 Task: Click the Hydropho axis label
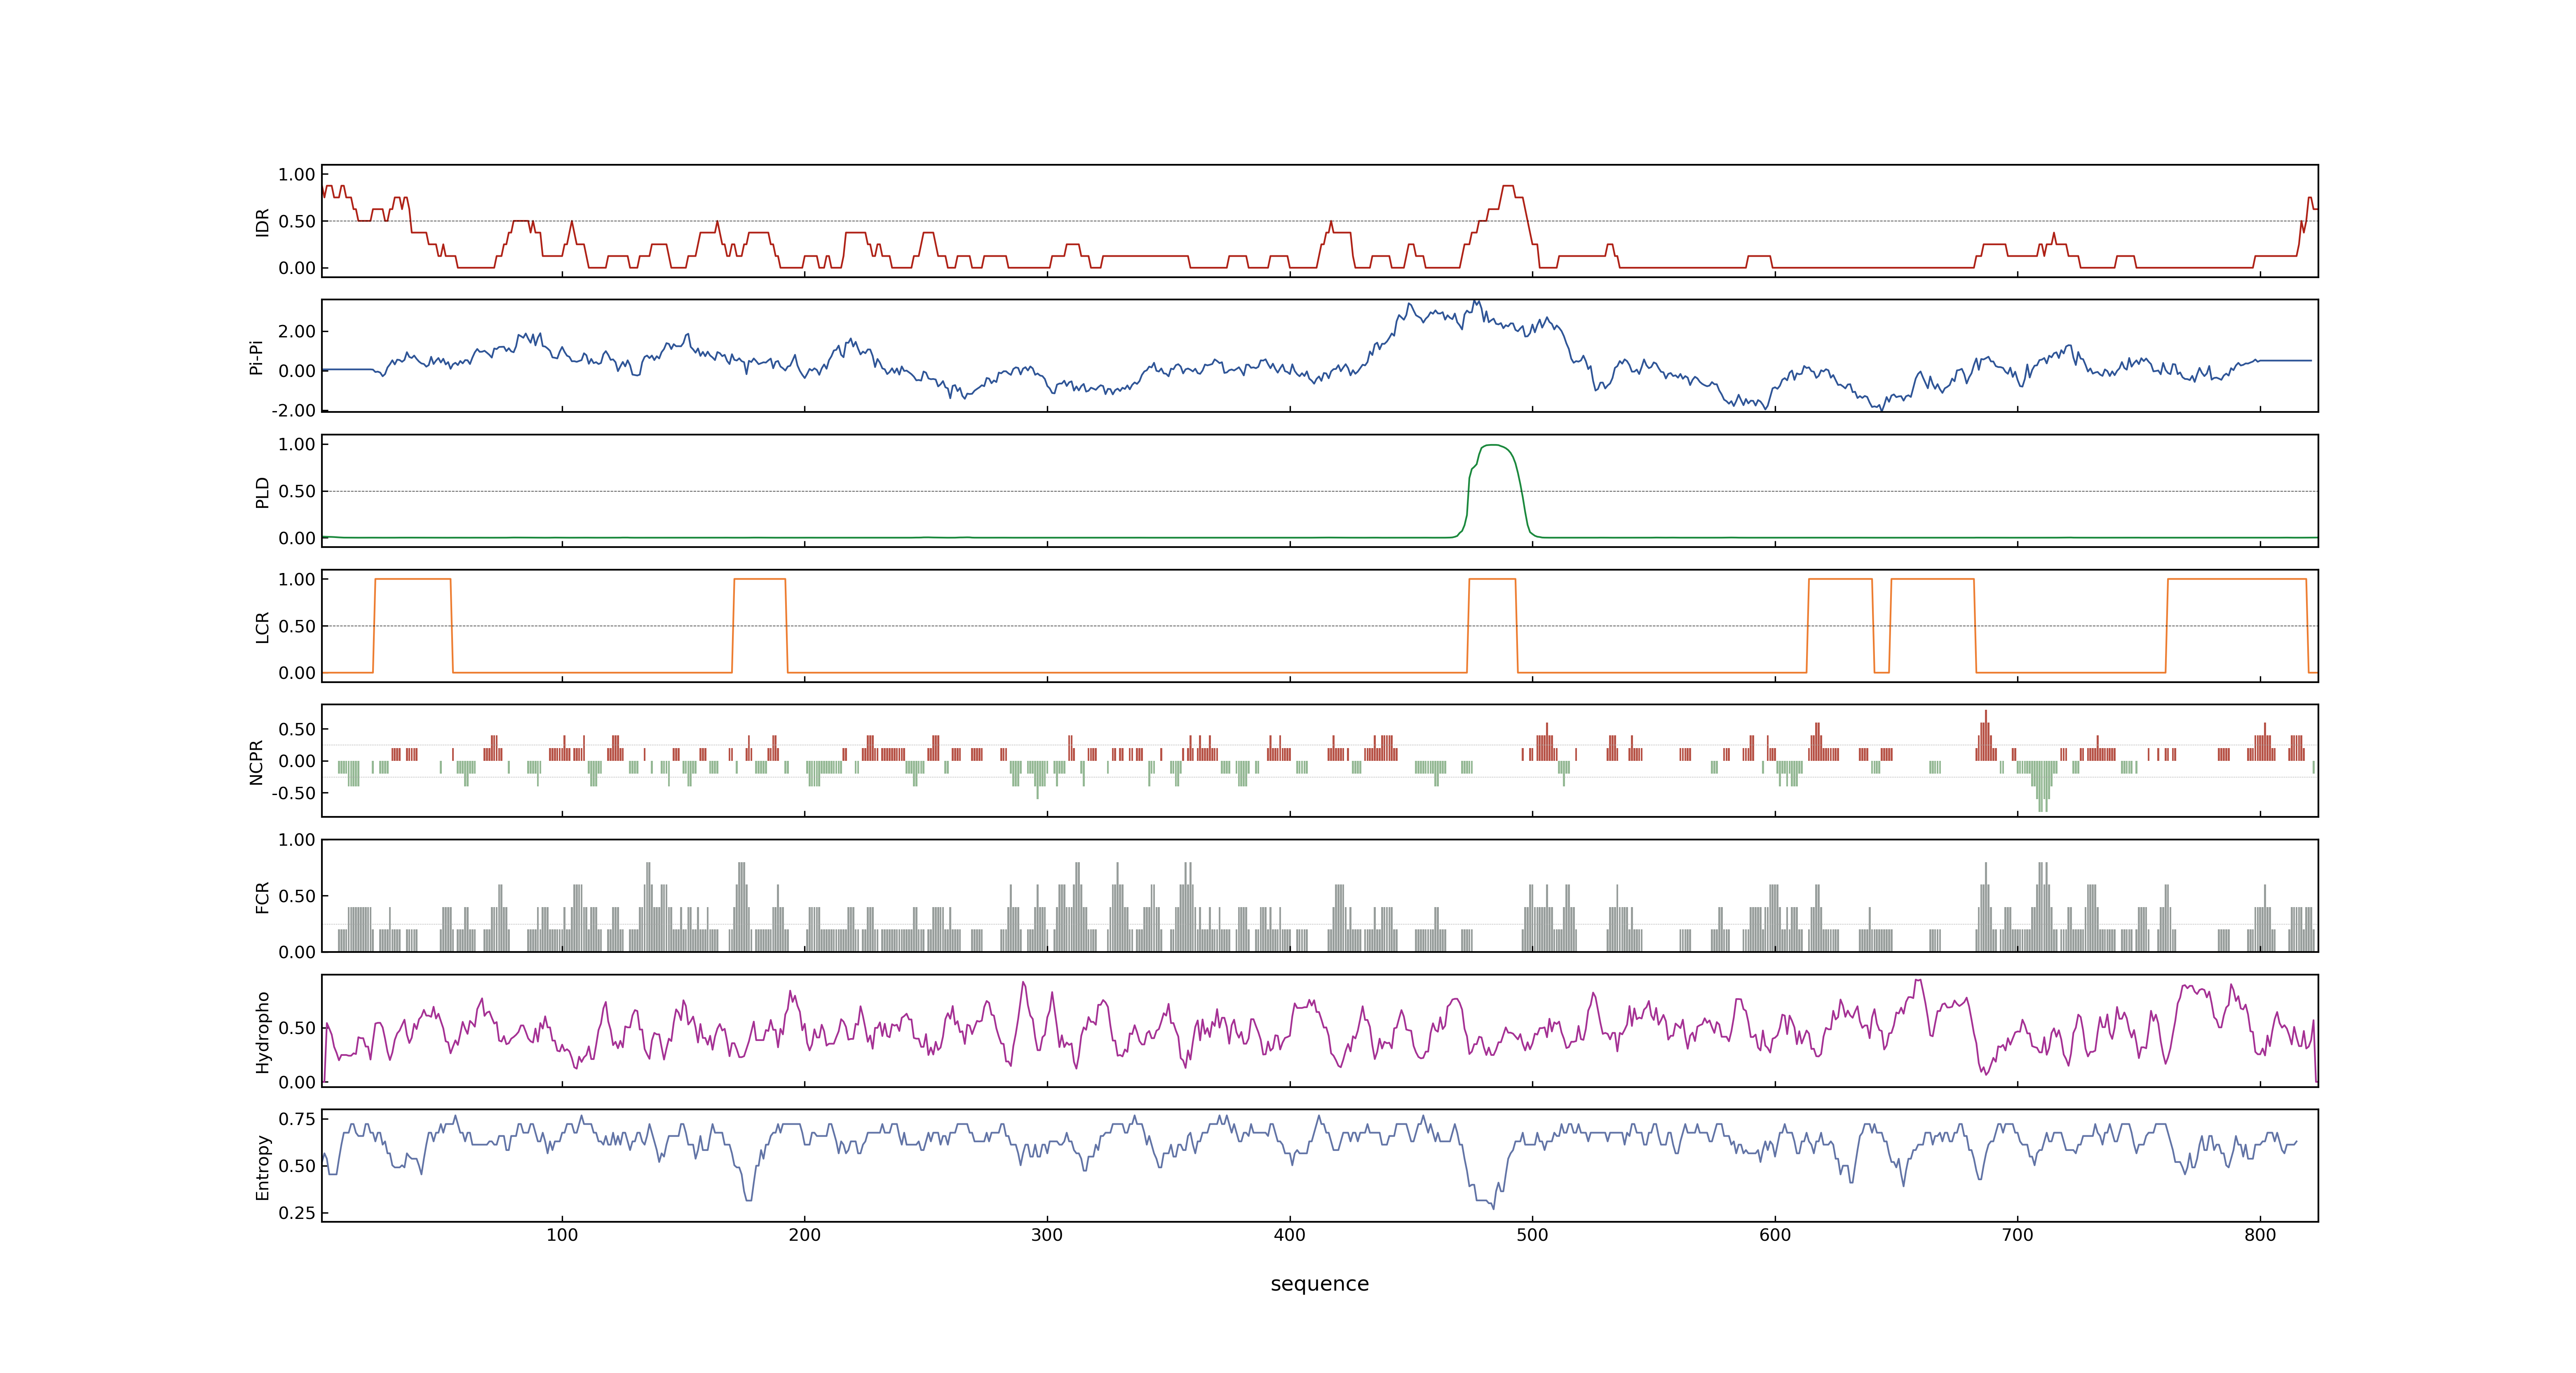[263, 1032]
